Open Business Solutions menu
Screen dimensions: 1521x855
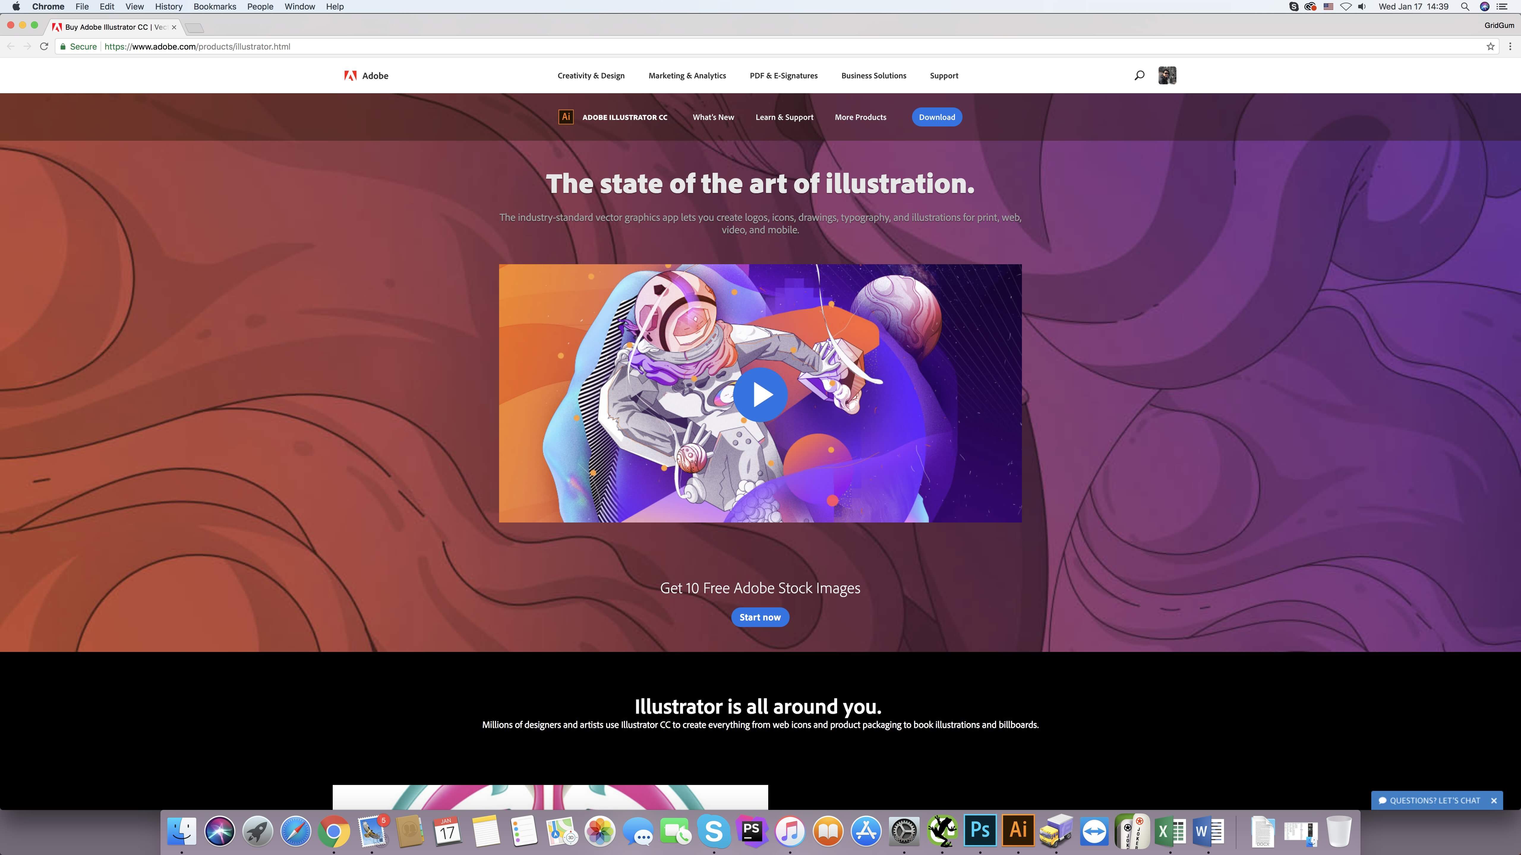pyautogui.click(x=874, y=75)
